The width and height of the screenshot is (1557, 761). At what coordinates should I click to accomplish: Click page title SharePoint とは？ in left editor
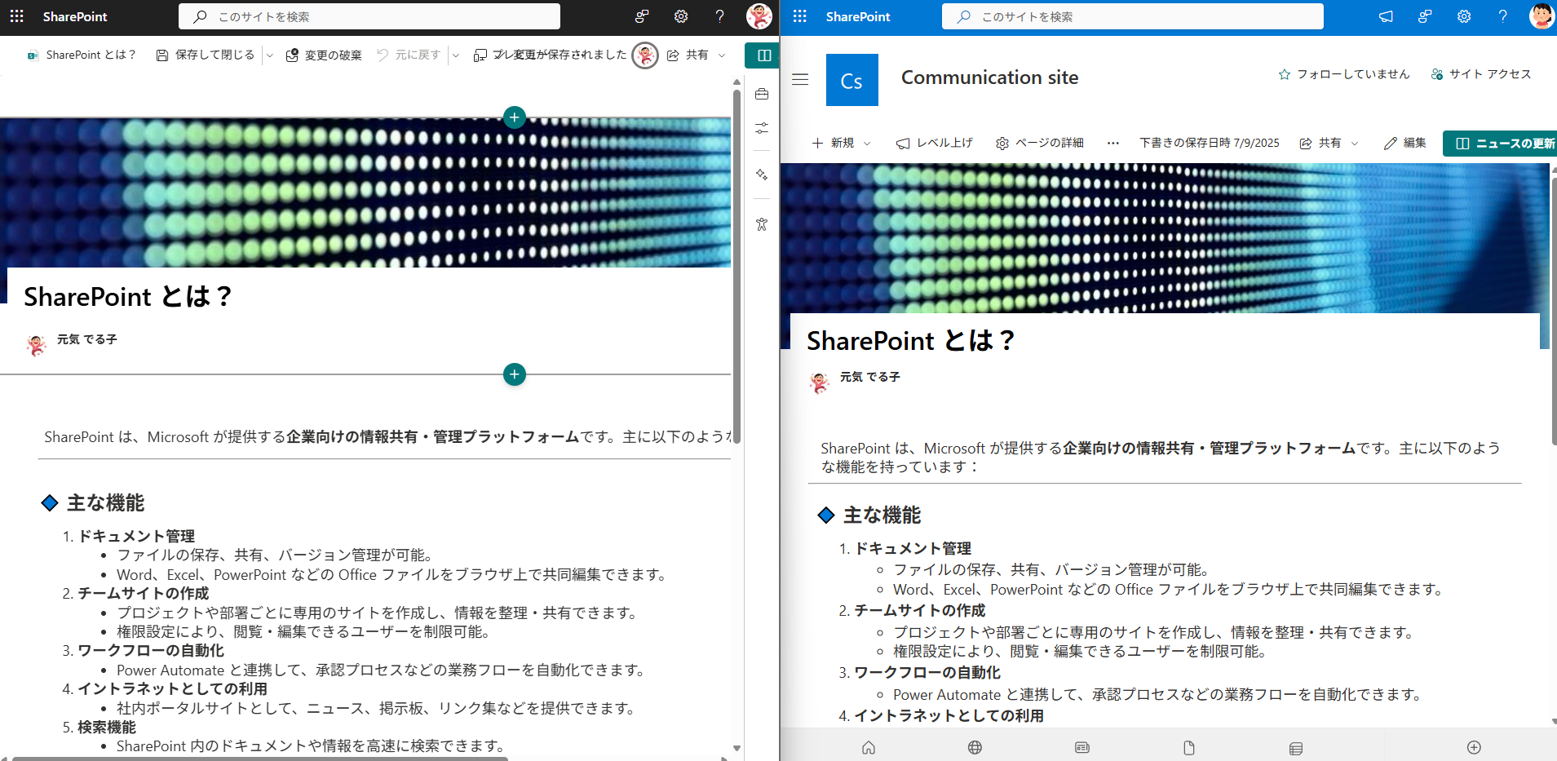(128, 297)
